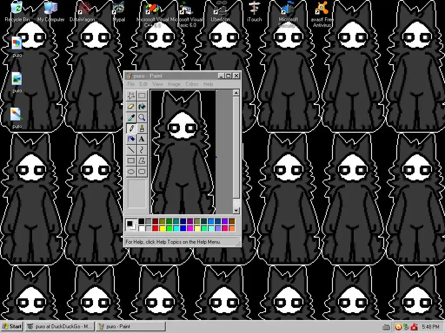
Task: Click the Paint app icon in title bar
Action: point(129,76)
